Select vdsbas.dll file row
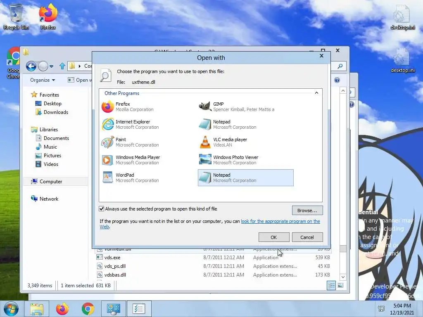This screenshot has width=423, height=317. click(x=213, y=274)
